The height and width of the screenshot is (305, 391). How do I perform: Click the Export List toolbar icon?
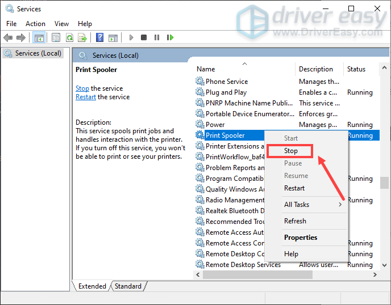[x=82, y=37]
